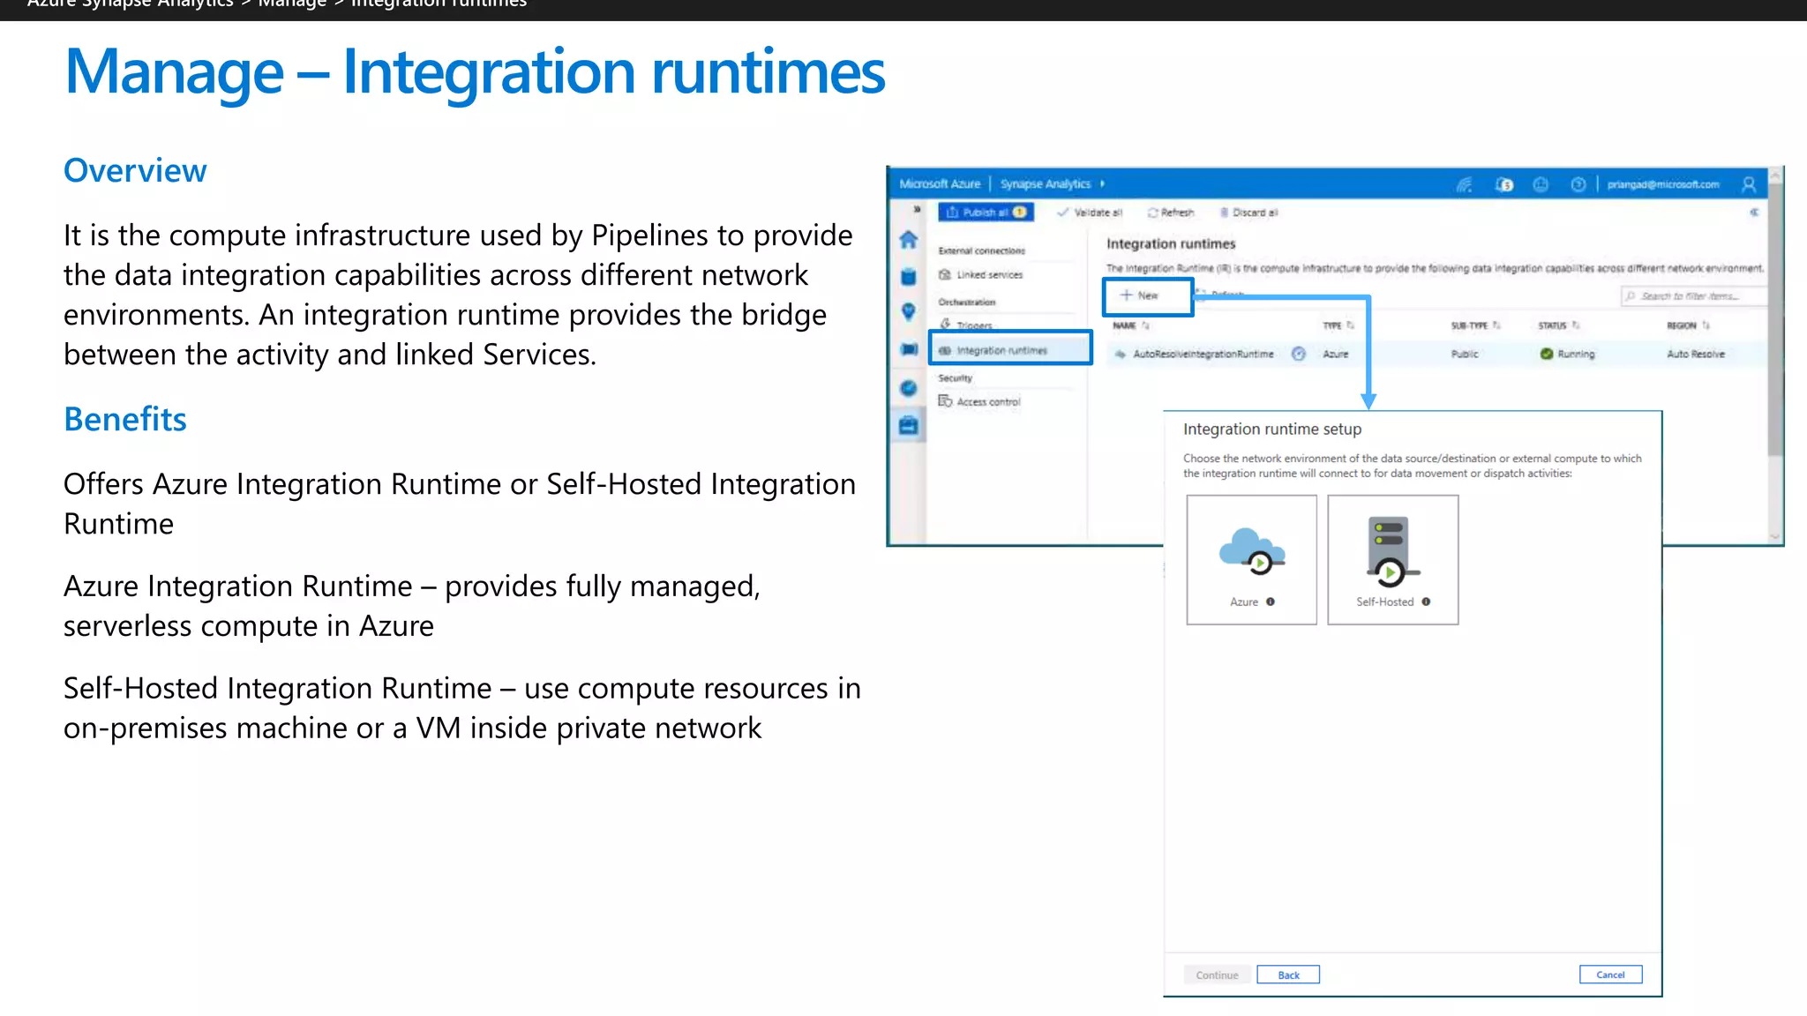Open the Monitor hub icon in sidebar
This screenshot has width=1807, height=1016.
[x=908, y=388]
